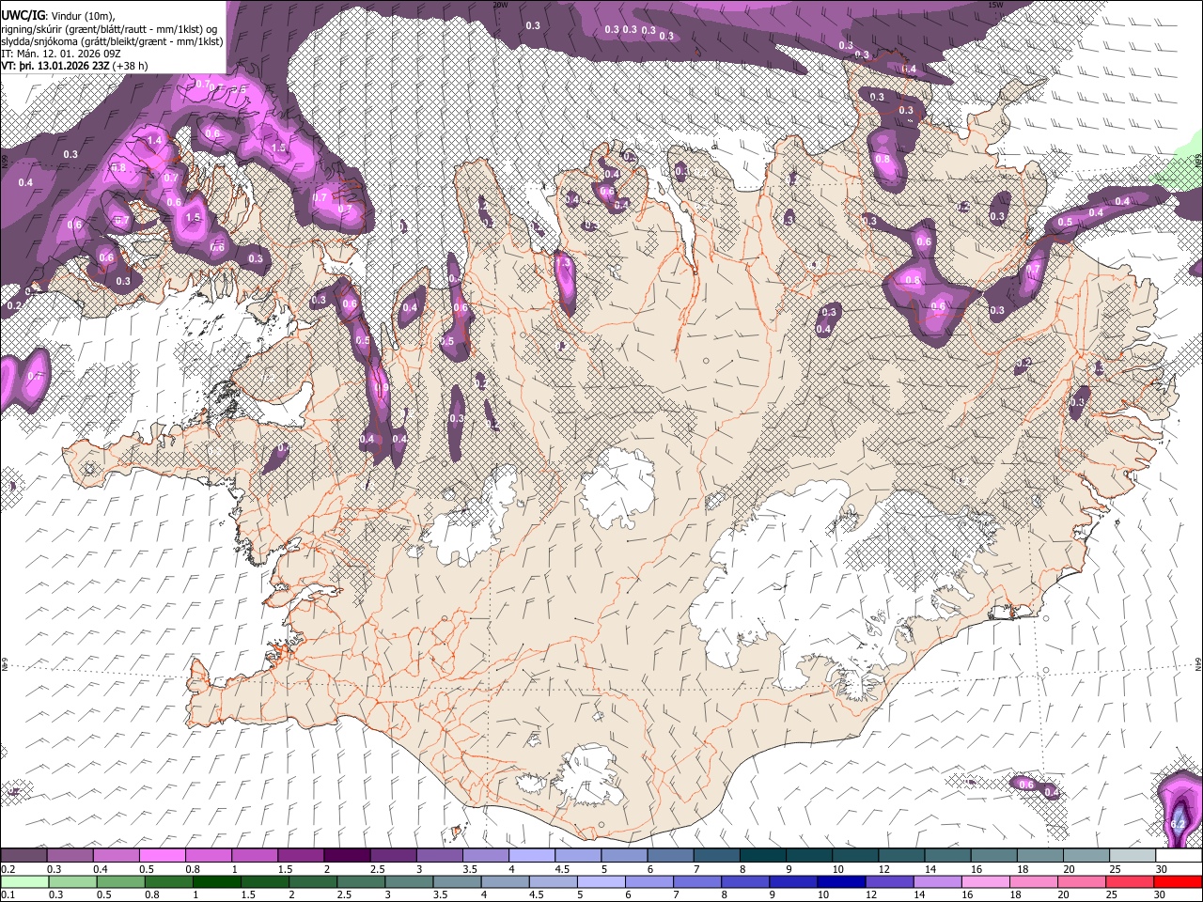
Task: Click the 'slydda/snjókoma' legend description line
Action: pyautogui.click(x=112, y=41)
